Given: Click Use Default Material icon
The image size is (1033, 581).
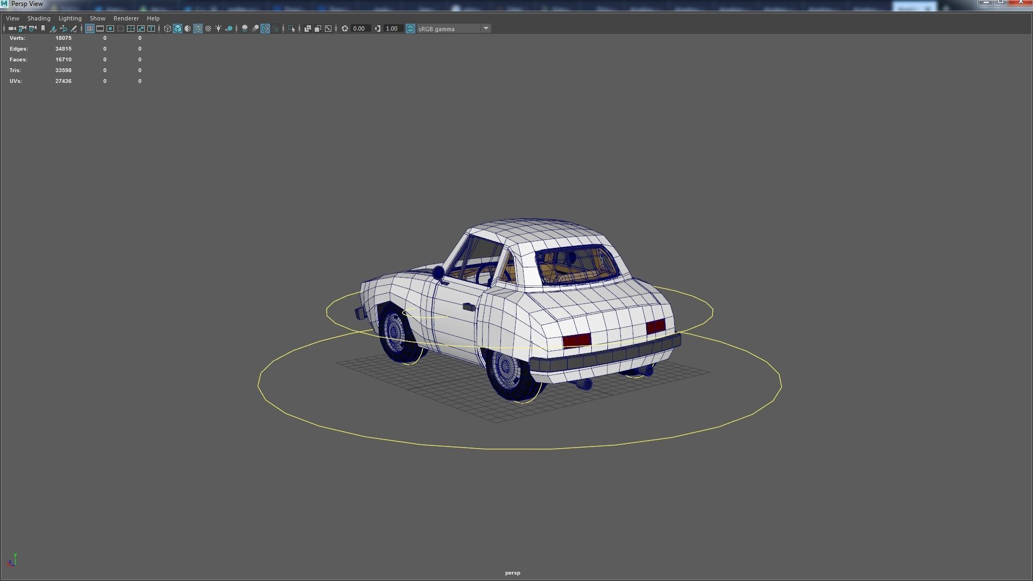Looking at the screenshot, I should click(188, 29).
